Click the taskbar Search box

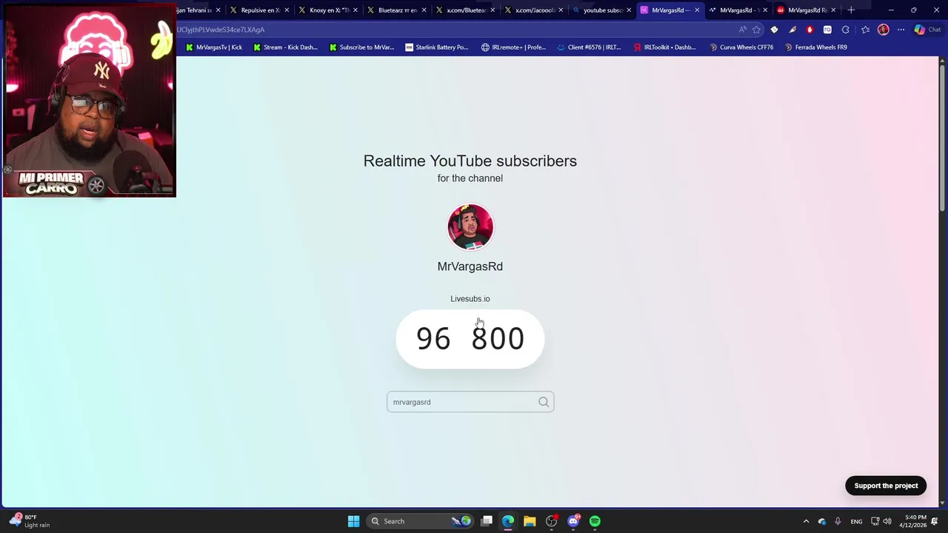(x=420, y=521)
